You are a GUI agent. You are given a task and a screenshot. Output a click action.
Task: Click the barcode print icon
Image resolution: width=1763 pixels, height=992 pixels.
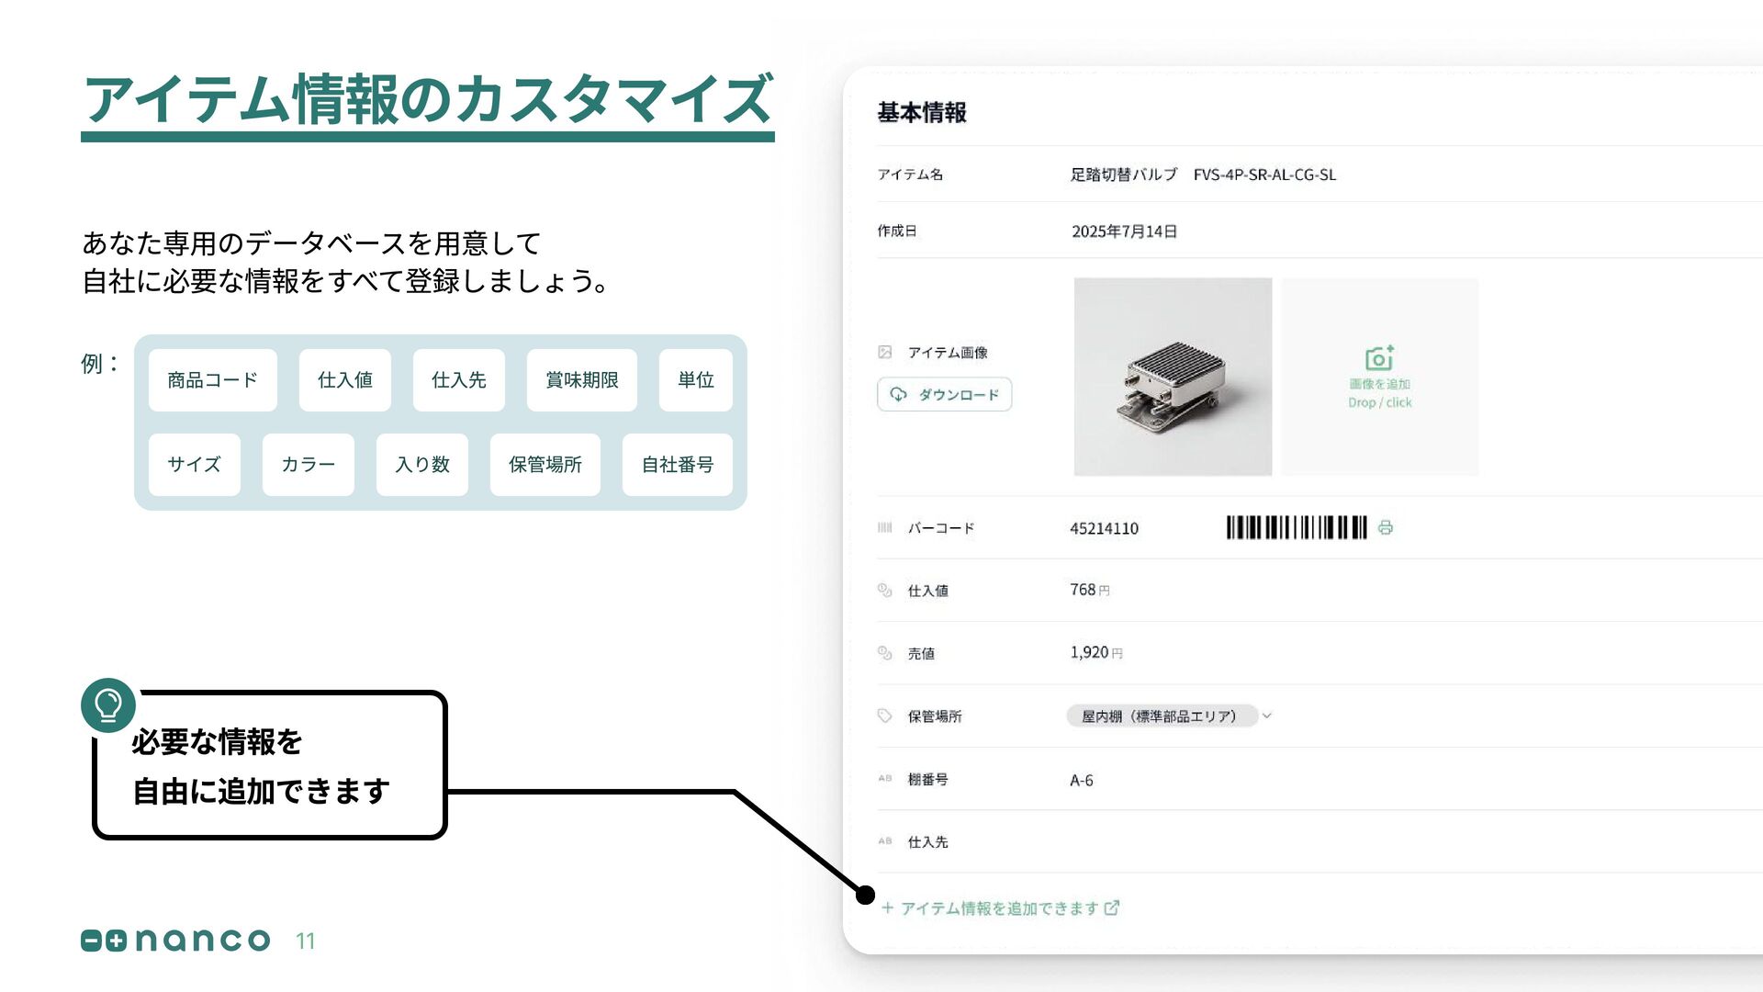[1386, 527]
